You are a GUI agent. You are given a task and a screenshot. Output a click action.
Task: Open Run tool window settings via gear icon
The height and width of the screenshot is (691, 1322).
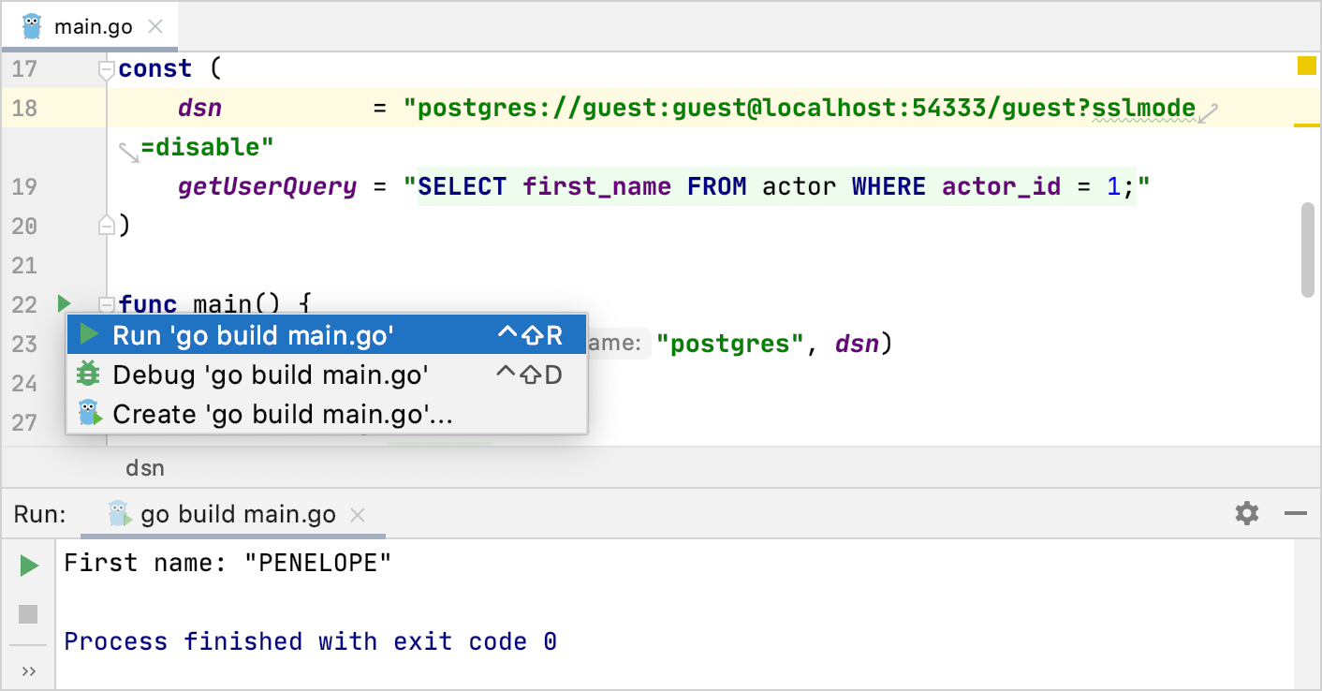1246,513
